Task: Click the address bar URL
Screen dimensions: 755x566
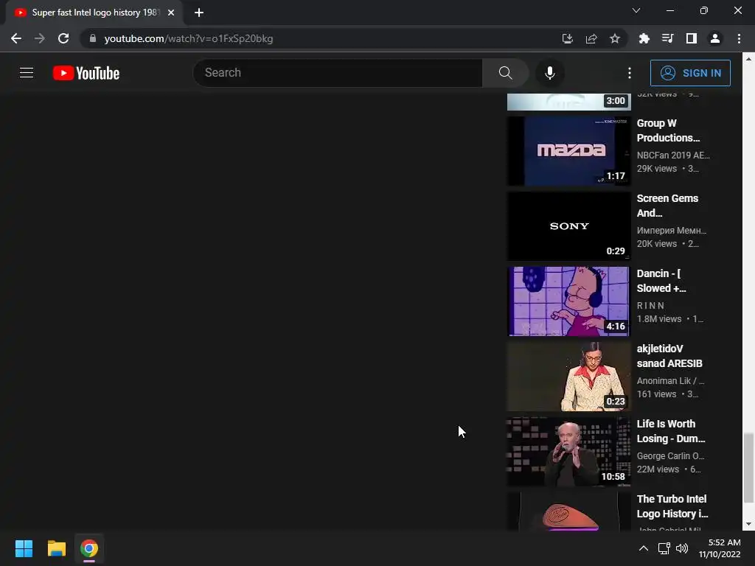Action: click(x=189, y=38)
